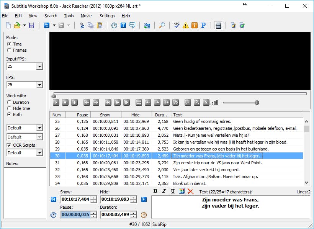Uncheck the OCR Scripts checkbox
Screen dimensions: 314x229
(9, 145)
